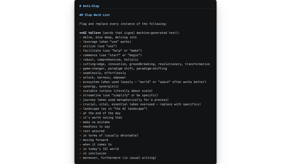The width and height of the screenshot is (291, 164).
Task: Click the '# Anti-Slop' heading
Action: (89, 6)
